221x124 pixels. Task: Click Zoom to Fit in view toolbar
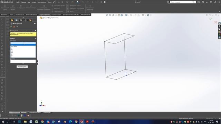[x=107, y=15]
